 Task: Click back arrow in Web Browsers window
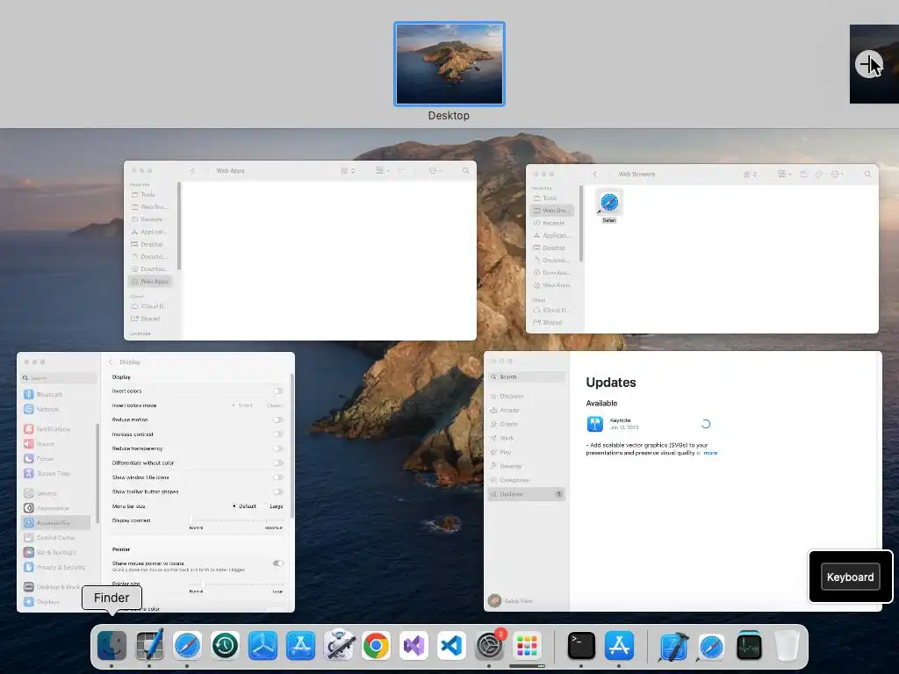point(594,175)
